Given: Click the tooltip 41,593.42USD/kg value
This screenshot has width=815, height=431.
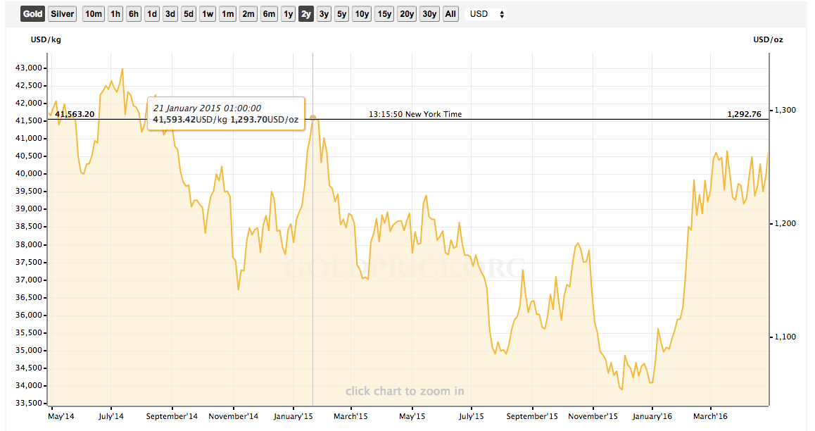Looking at the screenshot, I should pyautogui.click(x=190, y=120).
